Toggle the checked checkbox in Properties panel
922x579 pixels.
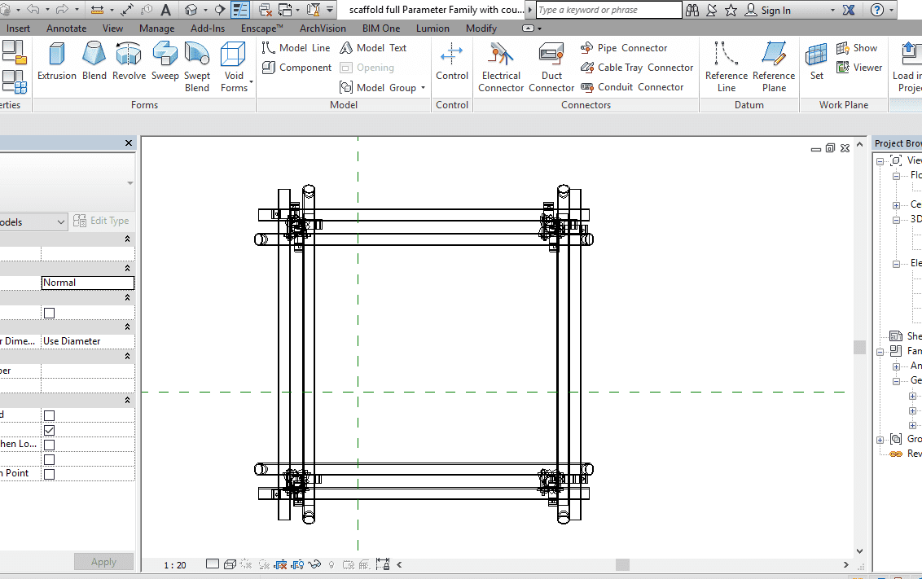pos(50,430)
